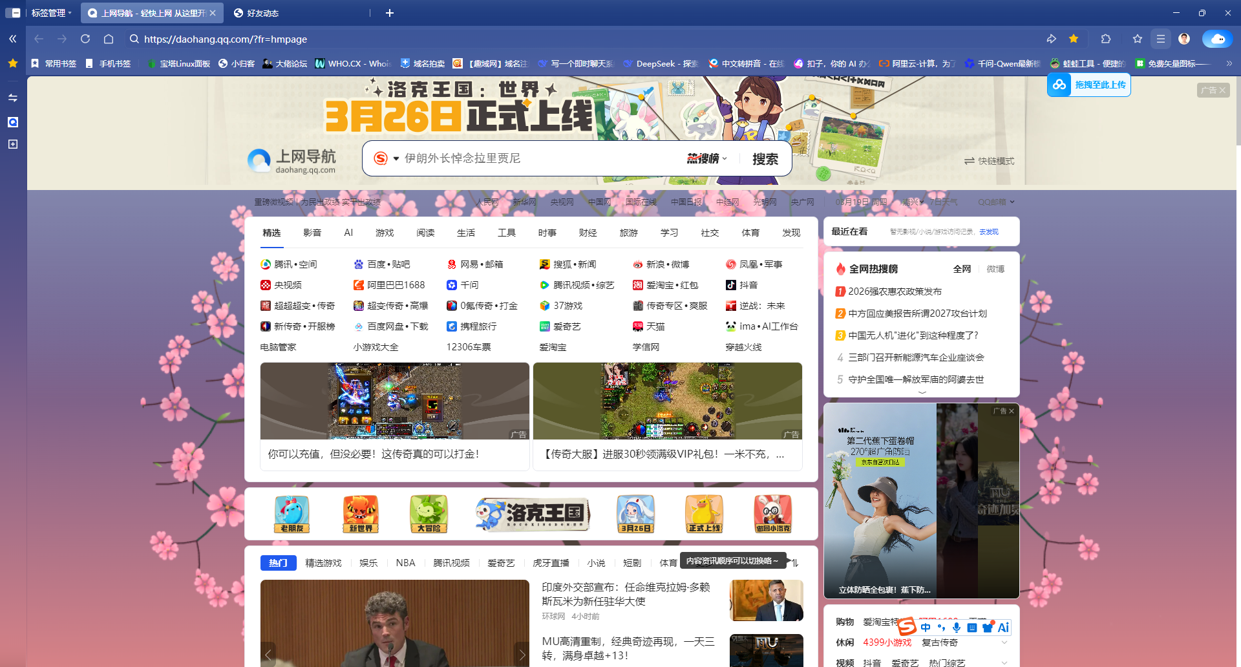The width and height of the screenshot is (1241, 667).
Task: Open the blue Q reader icon in left sidebar
Action: click(x=12, y=122)
